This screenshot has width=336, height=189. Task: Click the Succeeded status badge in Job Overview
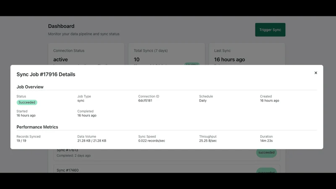tap(27, 102)
